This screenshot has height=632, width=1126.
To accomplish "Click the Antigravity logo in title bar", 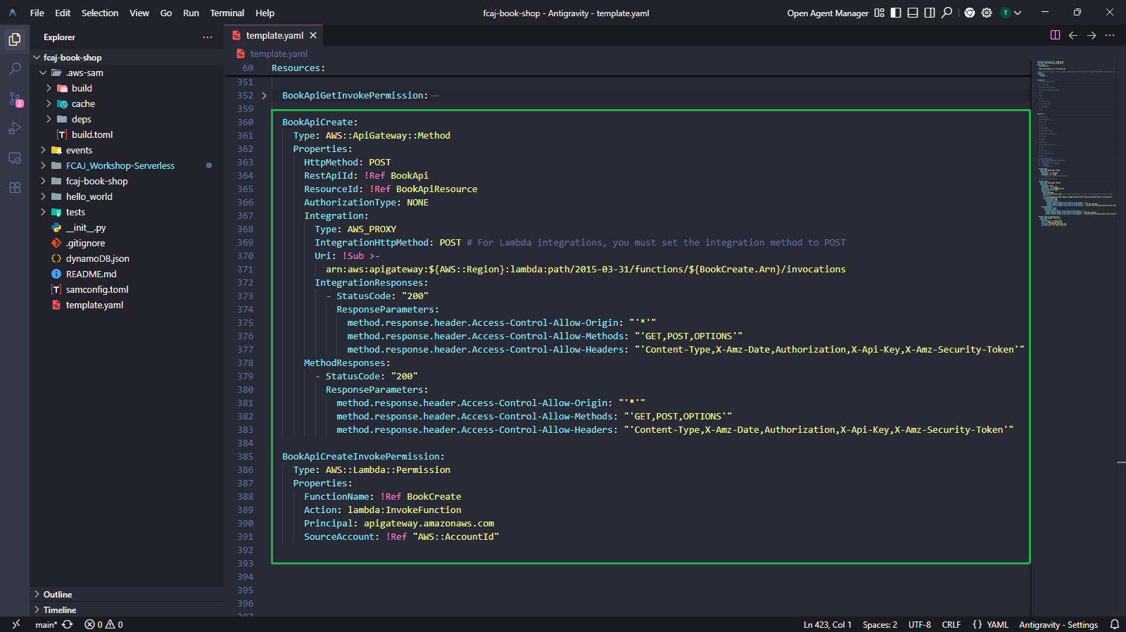I will click(x=13, y=13).
